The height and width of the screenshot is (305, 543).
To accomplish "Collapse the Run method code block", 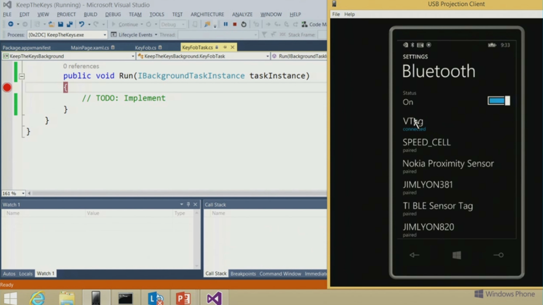I will [x=22, y=76].
